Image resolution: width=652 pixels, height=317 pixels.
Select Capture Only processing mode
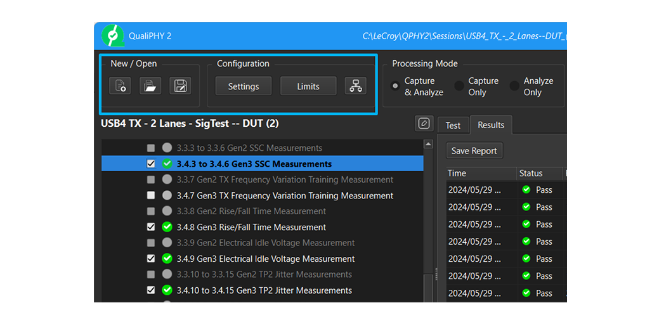click(x=459, y=86)
